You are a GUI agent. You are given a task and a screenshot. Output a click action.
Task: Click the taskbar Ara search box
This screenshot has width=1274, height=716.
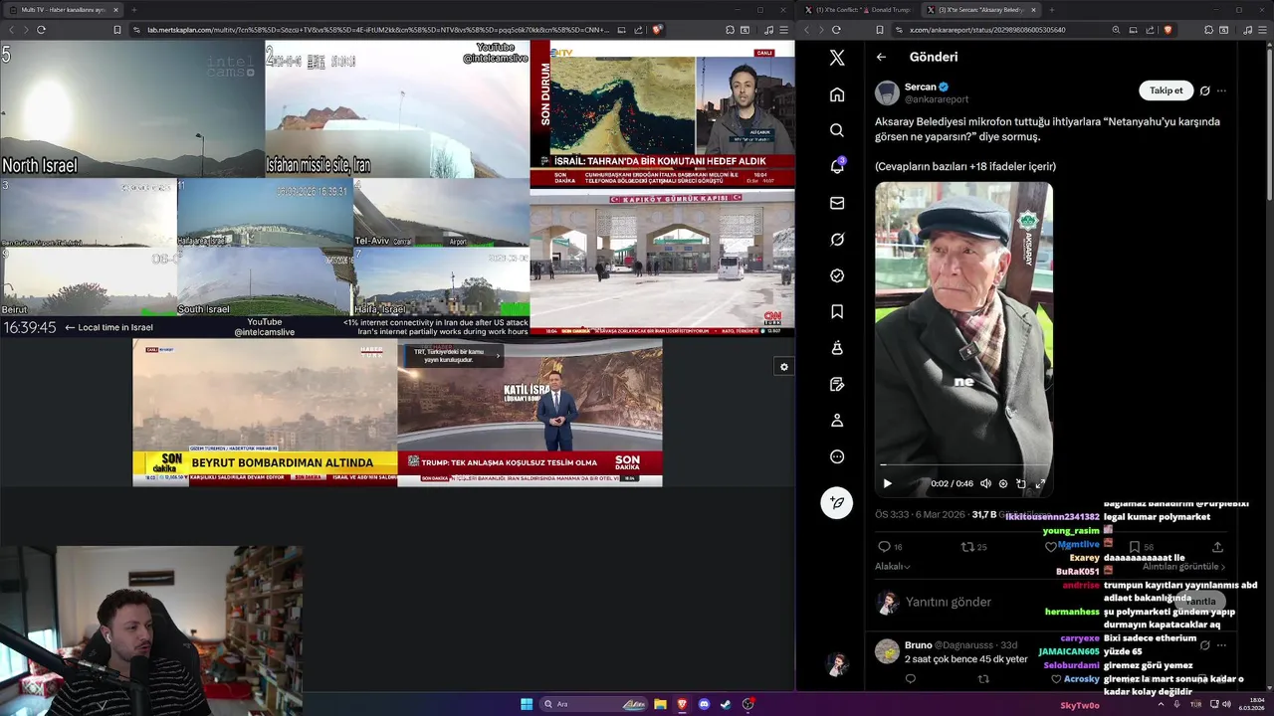click(x=594, y=704)
